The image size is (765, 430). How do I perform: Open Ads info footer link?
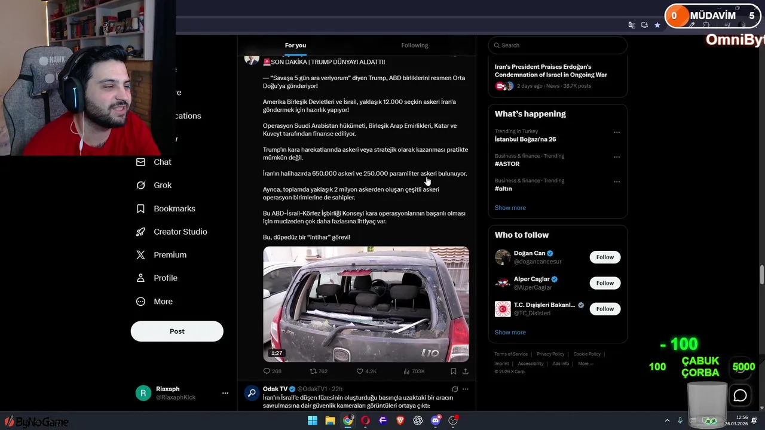coord(561,364)
